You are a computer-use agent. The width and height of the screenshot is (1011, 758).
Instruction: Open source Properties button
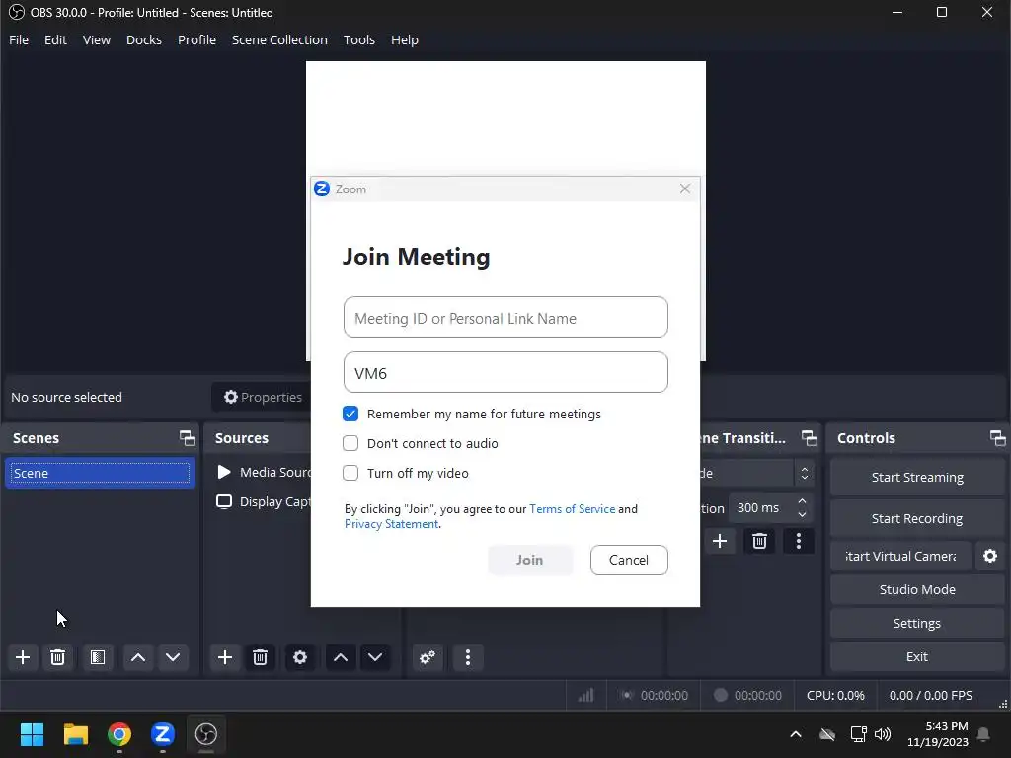coord(263,397)
